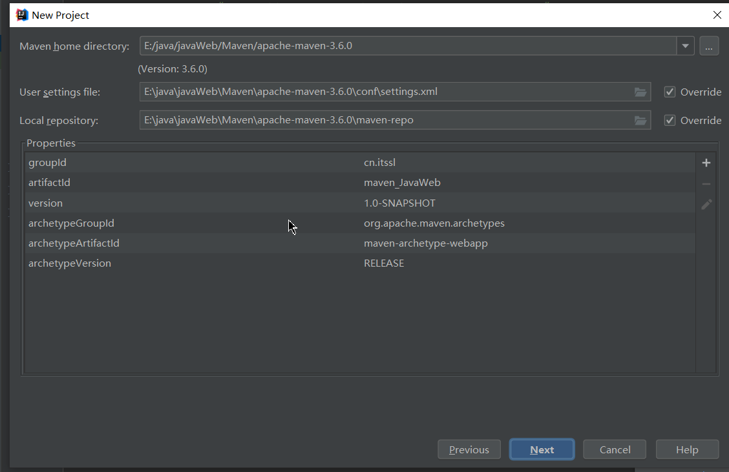Open the Maven home directory dropdown
The width and height of the screenshot is (729, 472).
pos(685,46)
